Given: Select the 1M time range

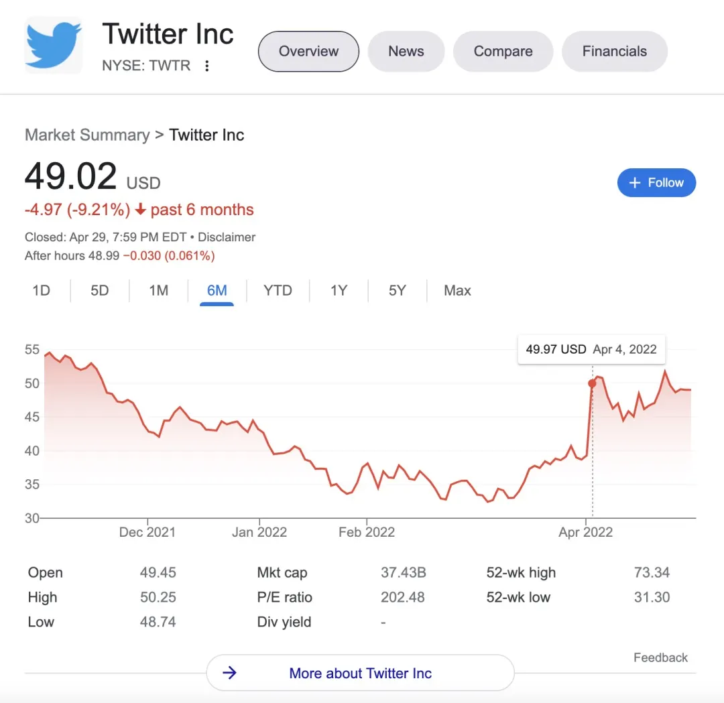Looking at the screenshot, I should [x=158, y=290].
